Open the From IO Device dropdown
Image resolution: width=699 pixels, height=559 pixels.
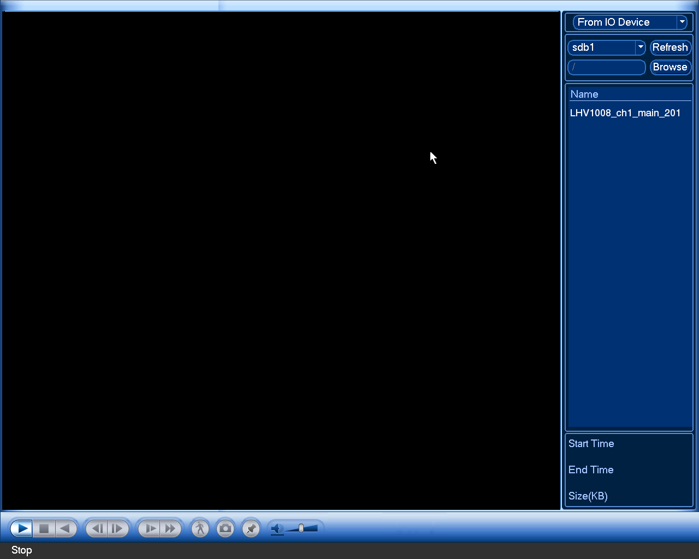point(630,22)
